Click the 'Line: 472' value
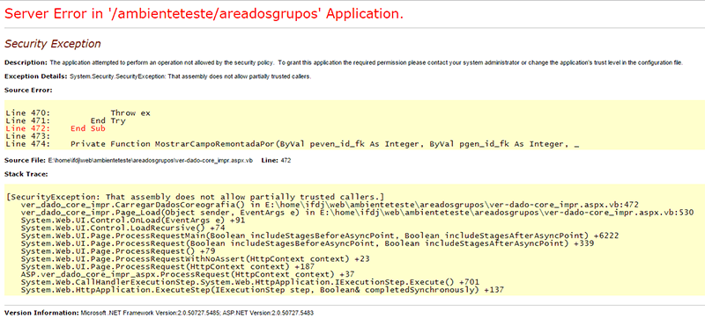705x326 pixels. pos(276,160)
